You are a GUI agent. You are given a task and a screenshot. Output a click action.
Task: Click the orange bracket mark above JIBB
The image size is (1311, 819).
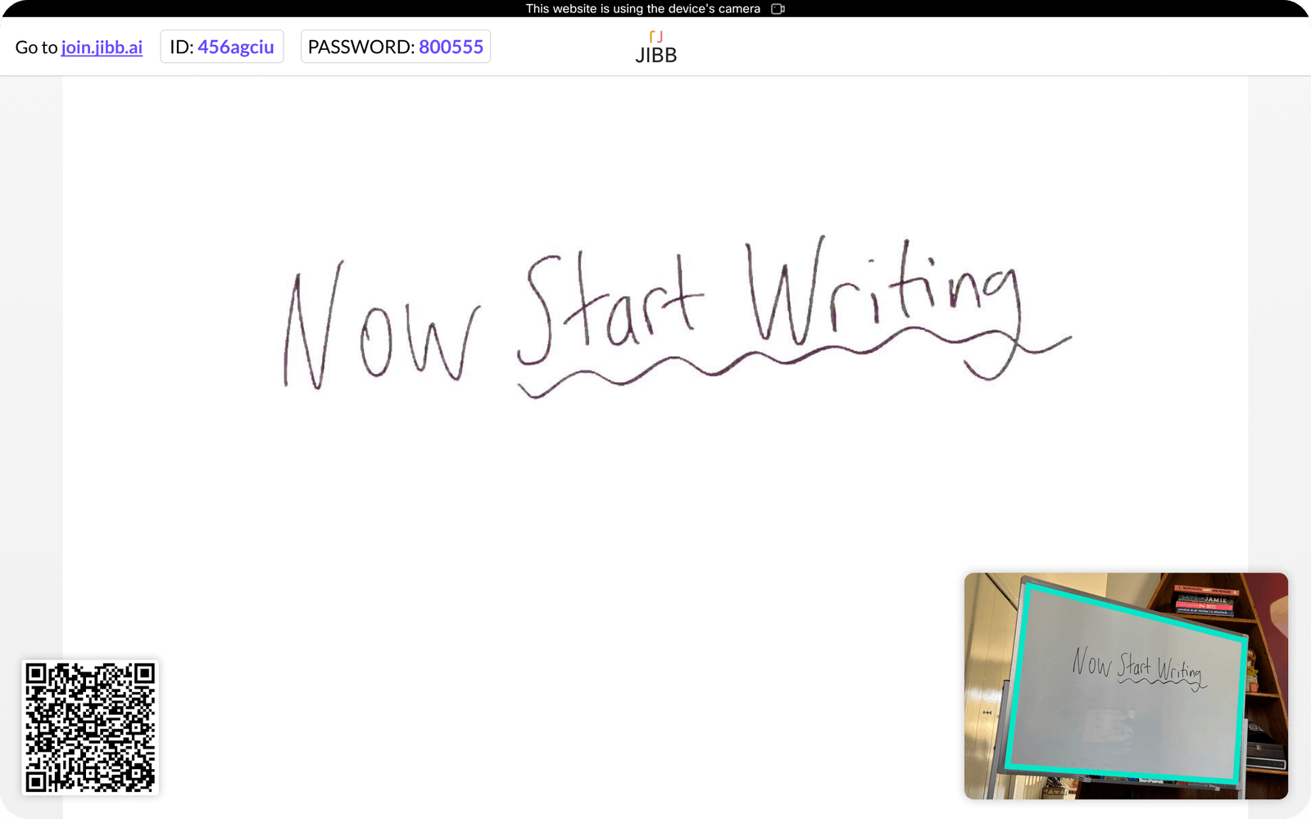655,37
